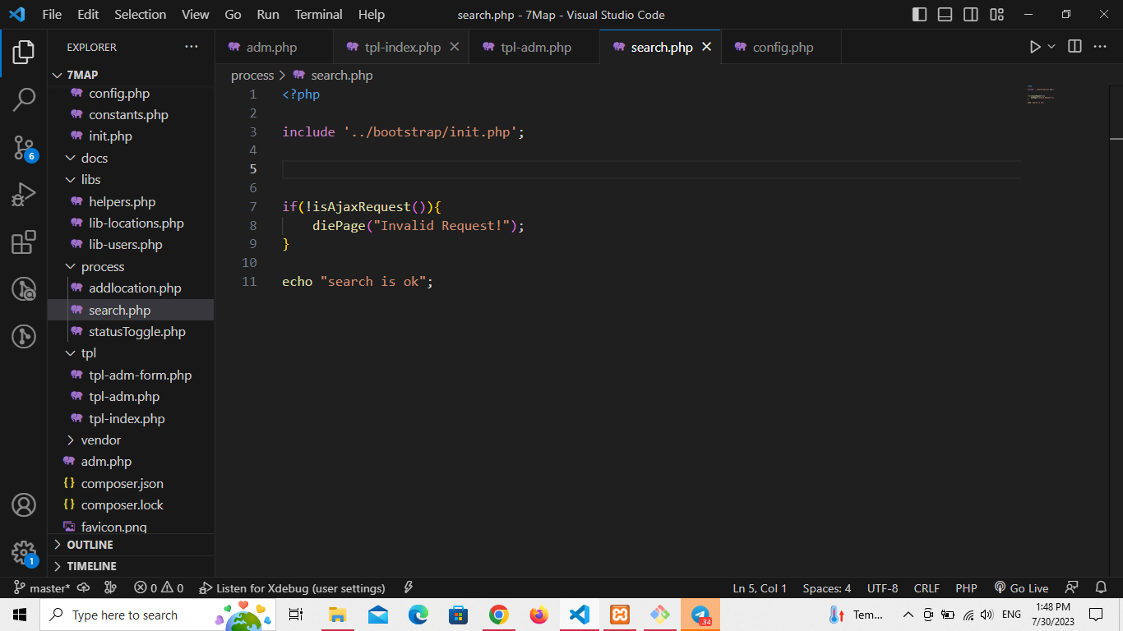Click the master* git branch indicator
Viewport: 1123px width, 631px height.
pos(43,588)
